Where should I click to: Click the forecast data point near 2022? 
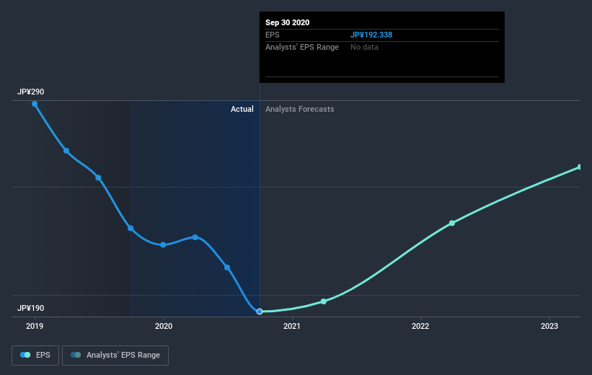(452, 223)
